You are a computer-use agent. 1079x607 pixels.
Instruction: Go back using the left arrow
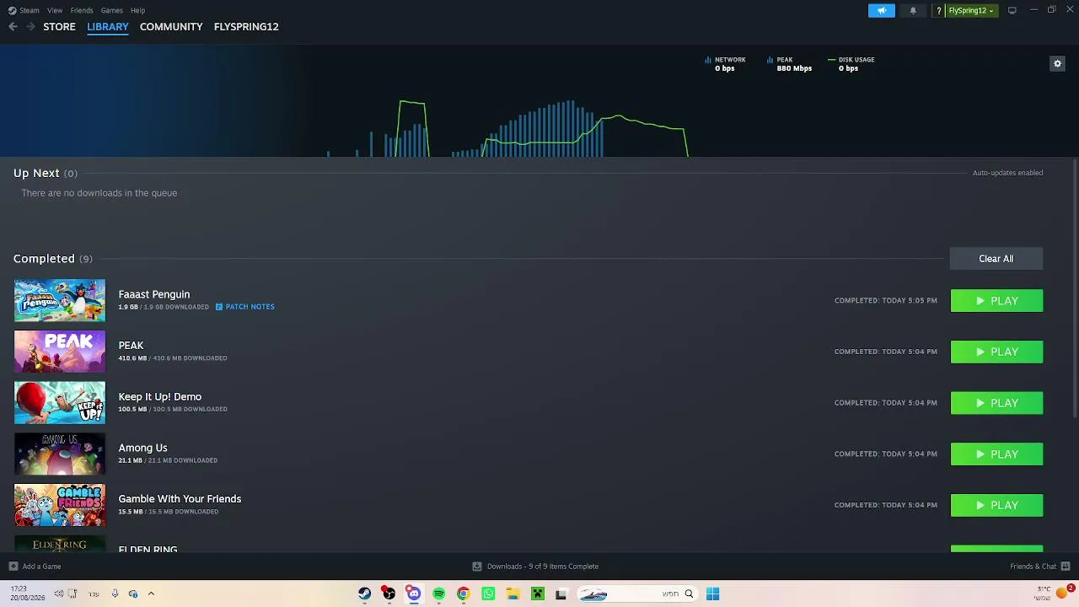[13, 27]
